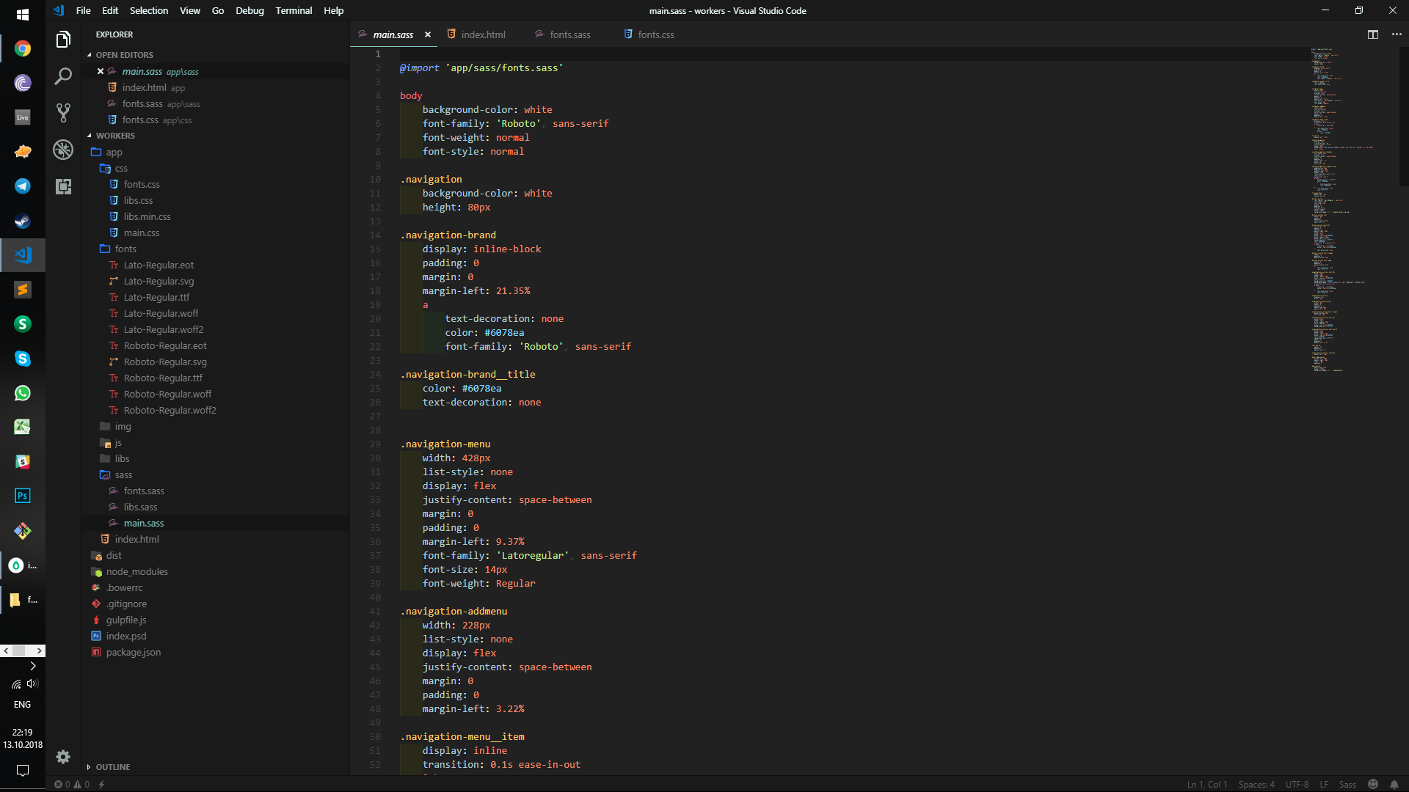This screenshot has width=1409, height=792.
Task: Open notifications bell in status bar
Action: click(1394, 784)
